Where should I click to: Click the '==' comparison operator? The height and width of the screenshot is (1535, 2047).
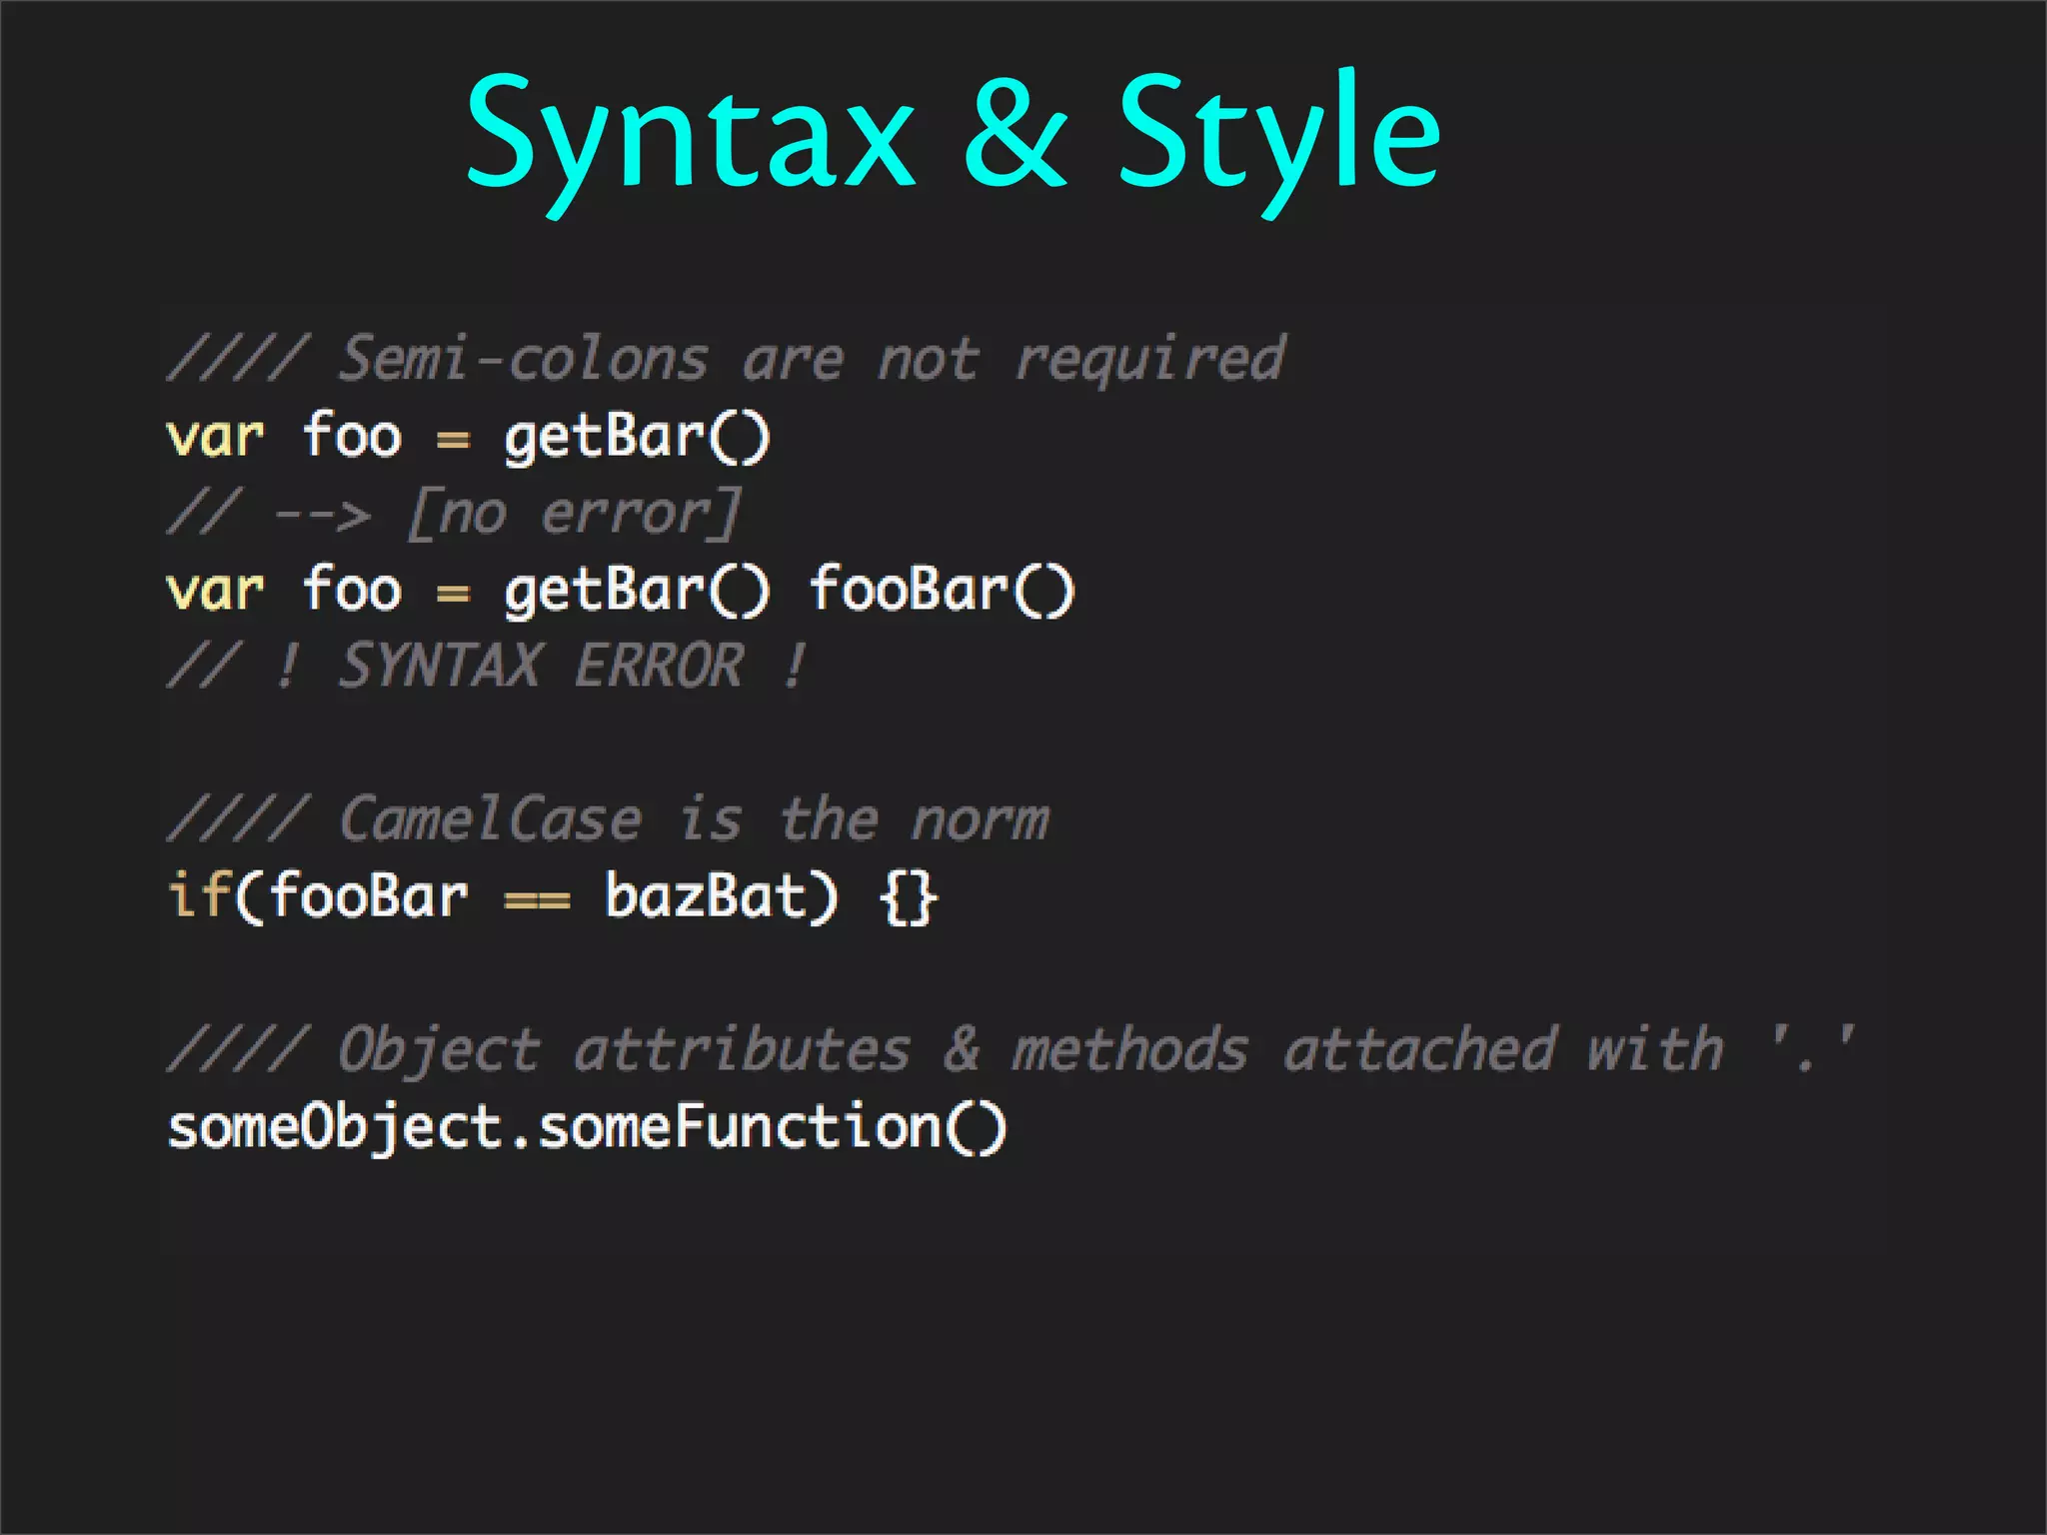tap(537, 898)
